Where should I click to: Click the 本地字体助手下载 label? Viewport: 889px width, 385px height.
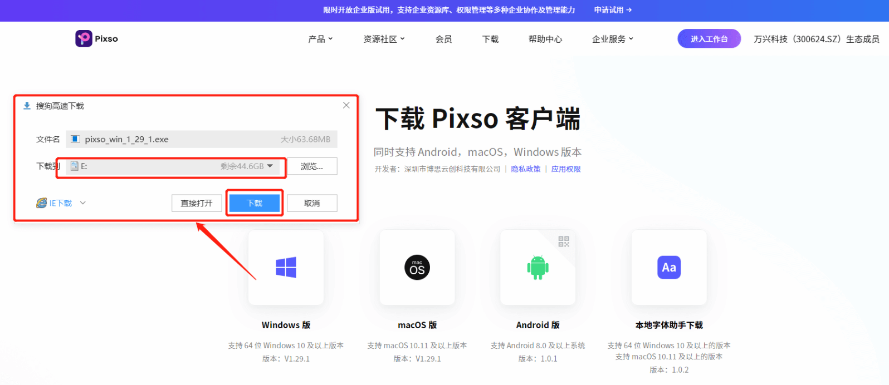tap(669, 325)
